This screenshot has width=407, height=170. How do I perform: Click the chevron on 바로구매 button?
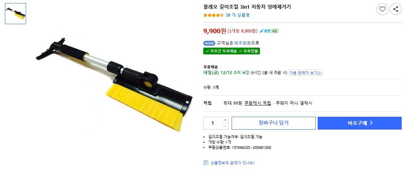point(371,123)
